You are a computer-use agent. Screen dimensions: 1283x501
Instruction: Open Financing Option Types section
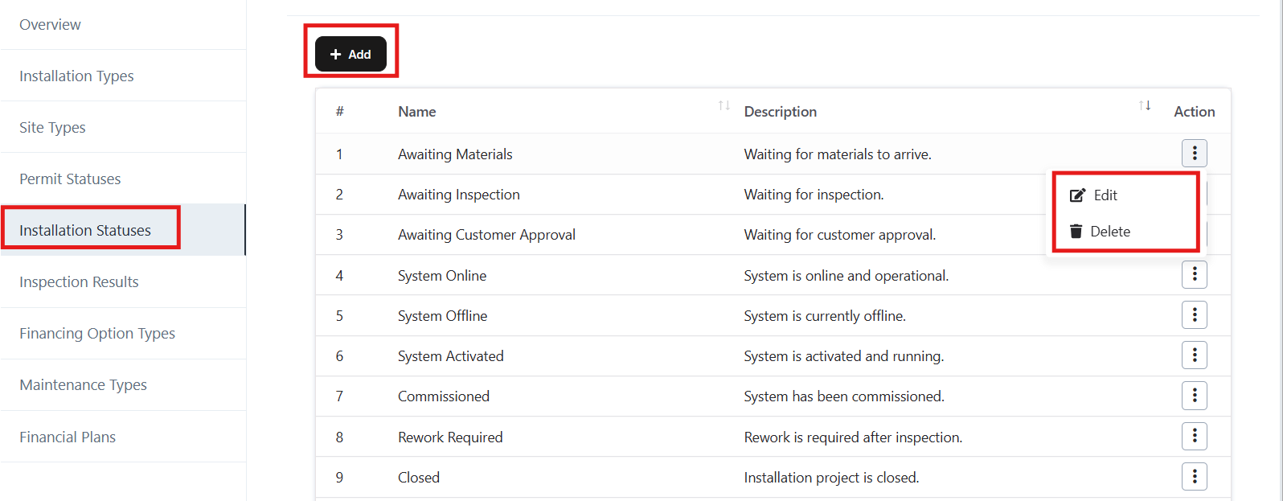[97, 334]
